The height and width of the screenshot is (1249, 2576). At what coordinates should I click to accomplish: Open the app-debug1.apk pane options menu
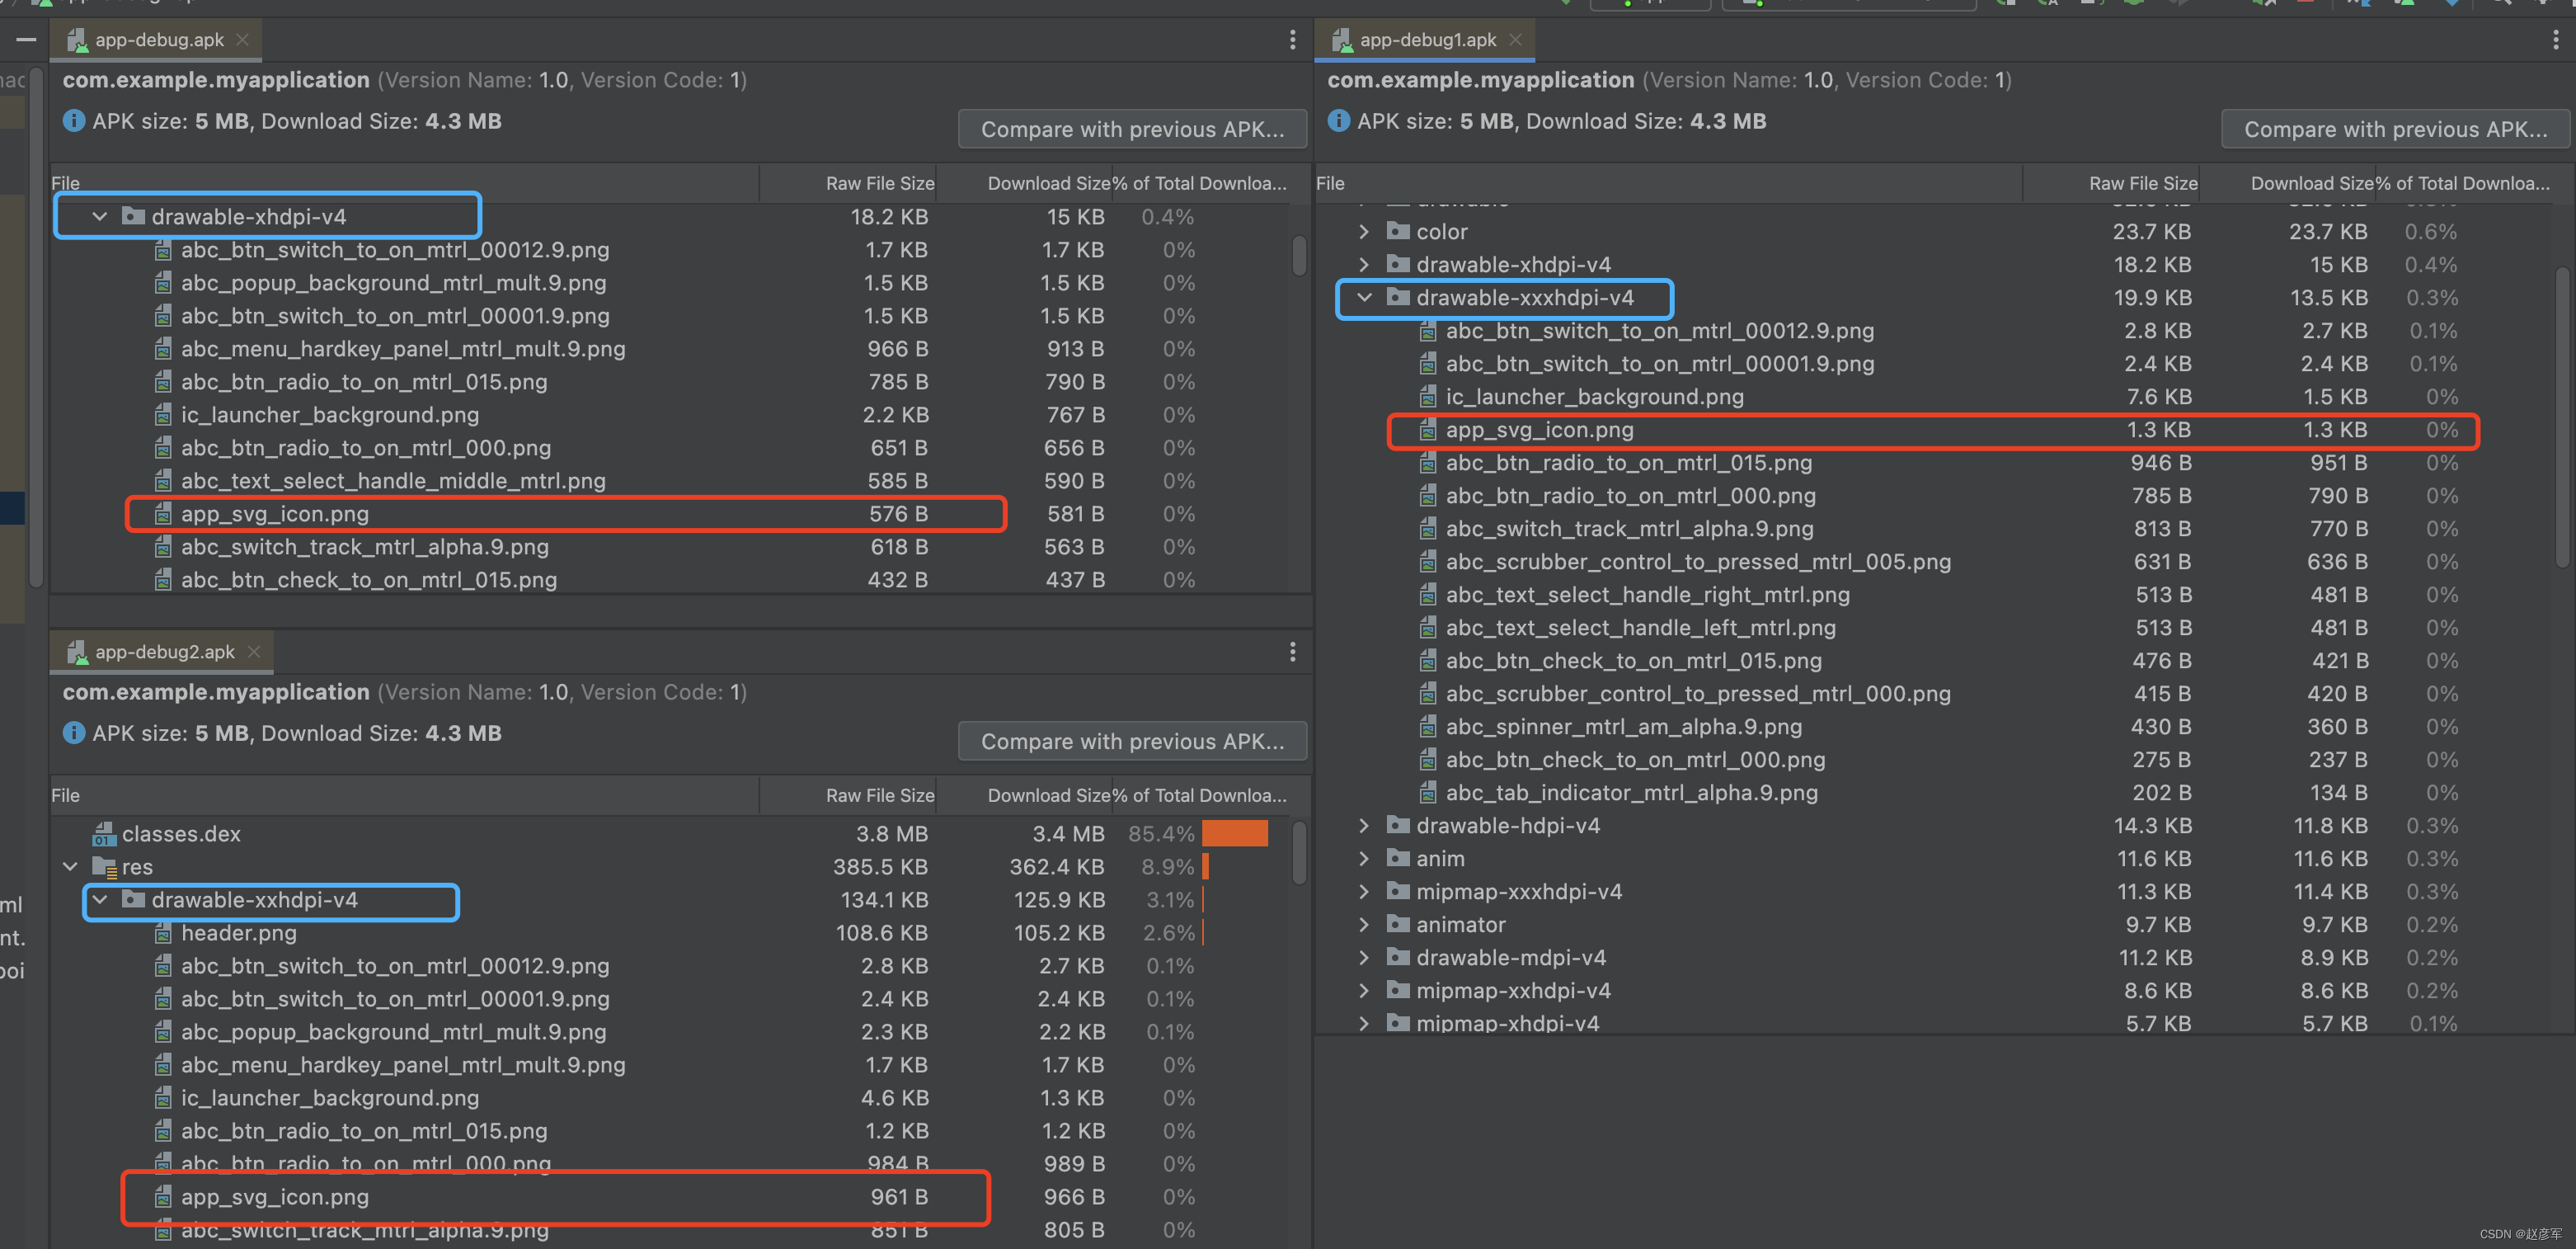pos(2556,40)
